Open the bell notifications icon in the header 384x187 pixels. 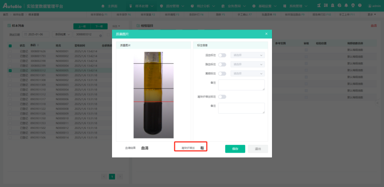(346, 5)
